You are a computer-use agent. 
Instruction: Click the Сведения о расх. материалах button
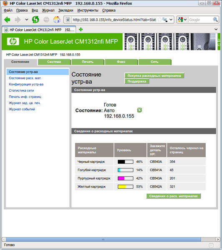pyautogui.click(x=174, y=196)
